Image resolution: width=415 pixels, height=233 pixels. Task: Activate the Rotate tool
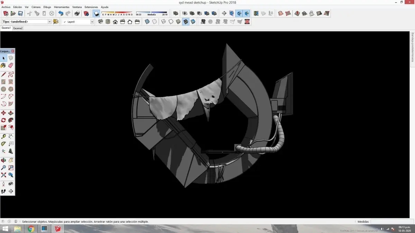[3, 120]
